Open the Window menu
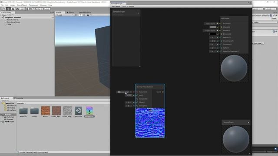The image size is (278, 156). click(43, 5)
